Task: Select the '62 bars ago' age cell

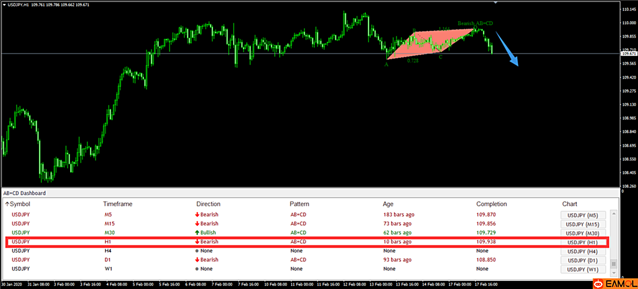Action: tap(397, 233)
